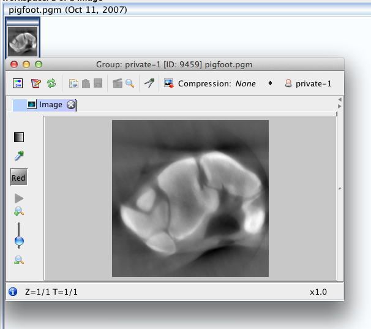This screenshot has width=371, height=329.
Task: Select the color picker eyedropper tool
Action: (19, 156)
